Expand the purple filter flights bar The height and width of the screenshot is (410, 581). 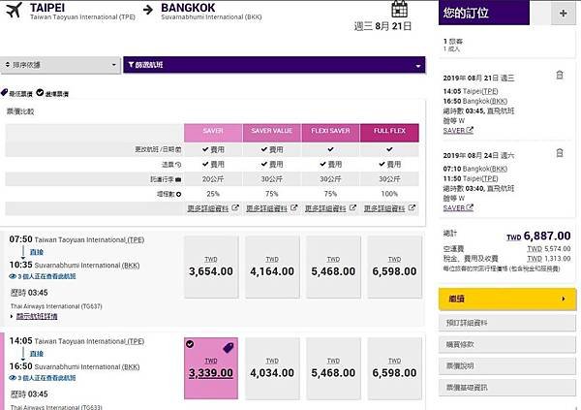(x=274, y=65)
